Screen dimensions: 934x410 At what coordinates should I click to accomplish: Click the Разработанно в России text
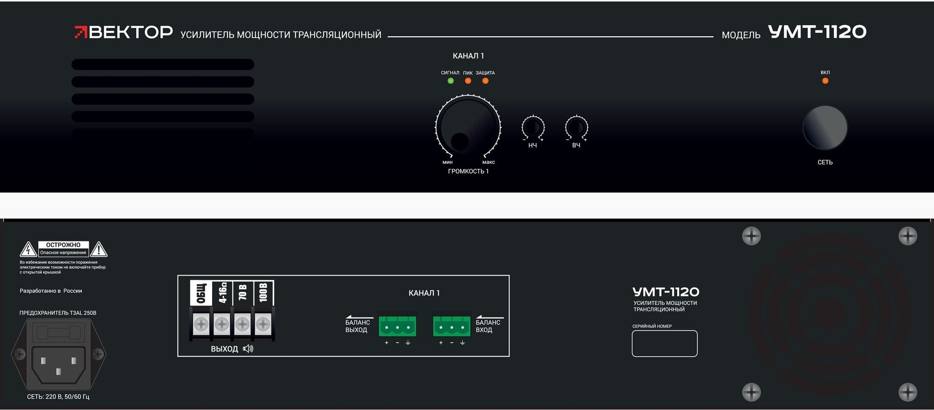click(x=51, y=291)
